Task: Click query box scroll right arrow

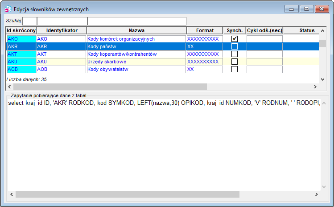Action: point(317,194)
